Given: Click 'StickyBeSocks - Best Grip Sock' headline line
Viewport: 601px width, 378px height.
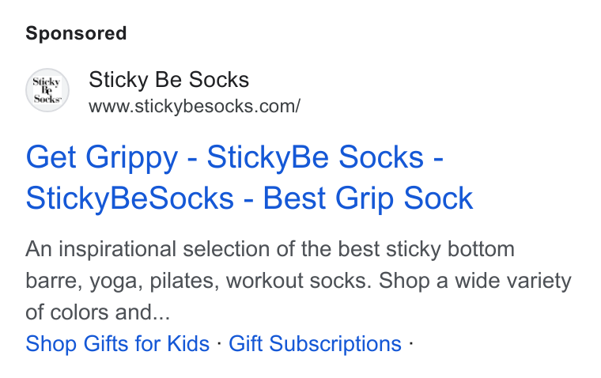Looking at the screenshot, I should pyautogui.click(x=249, y=198).
